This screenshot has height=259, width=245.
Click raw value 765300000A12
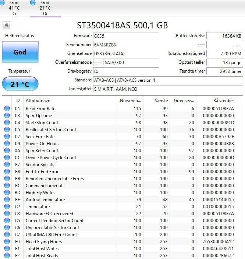point(218,242)
